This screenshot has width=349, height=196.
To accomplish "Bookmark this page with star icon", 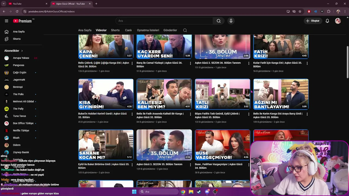I will (x=300, y=11).
